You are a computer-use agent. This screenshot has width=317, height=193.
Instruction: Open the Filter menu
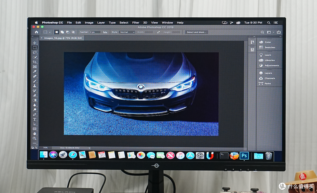tap(136, 23)
